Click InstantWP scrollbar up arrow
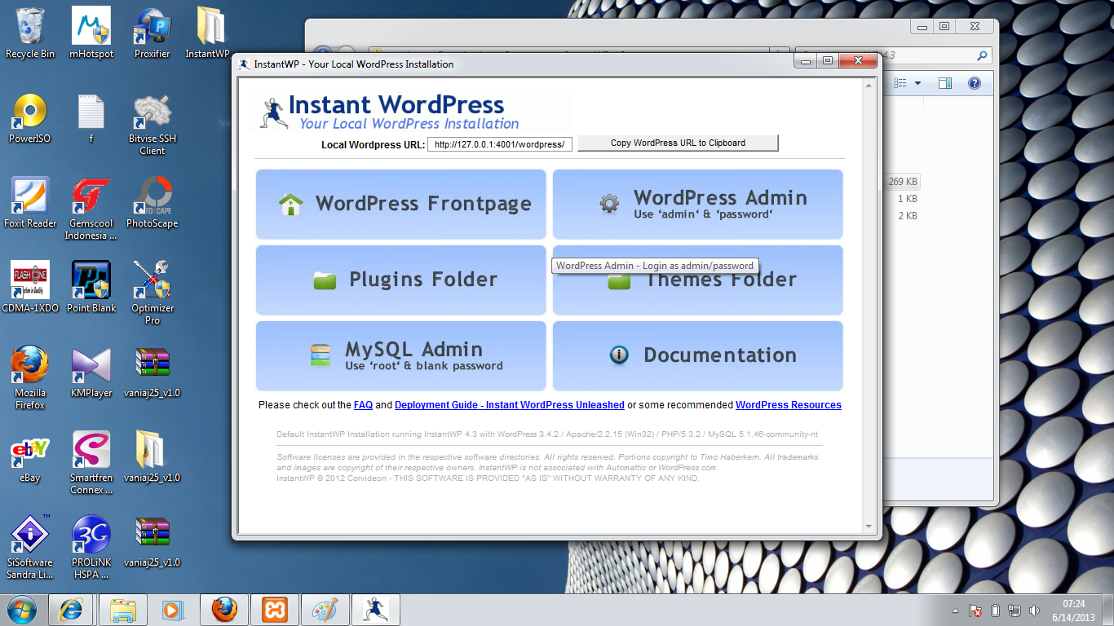 click(869, 84)
